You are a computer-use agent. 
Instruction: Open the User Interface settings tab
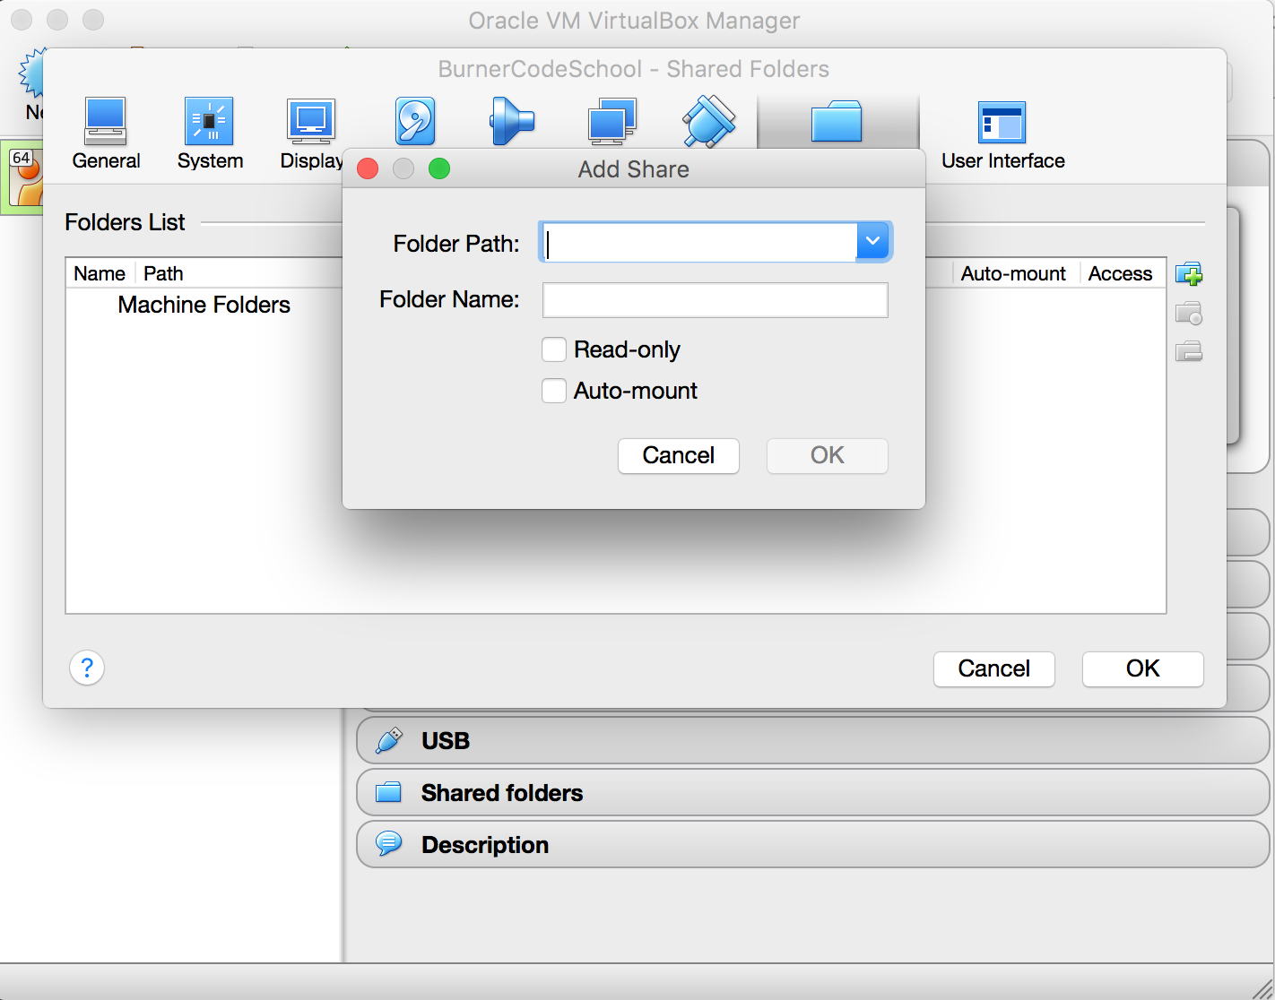1002,134
